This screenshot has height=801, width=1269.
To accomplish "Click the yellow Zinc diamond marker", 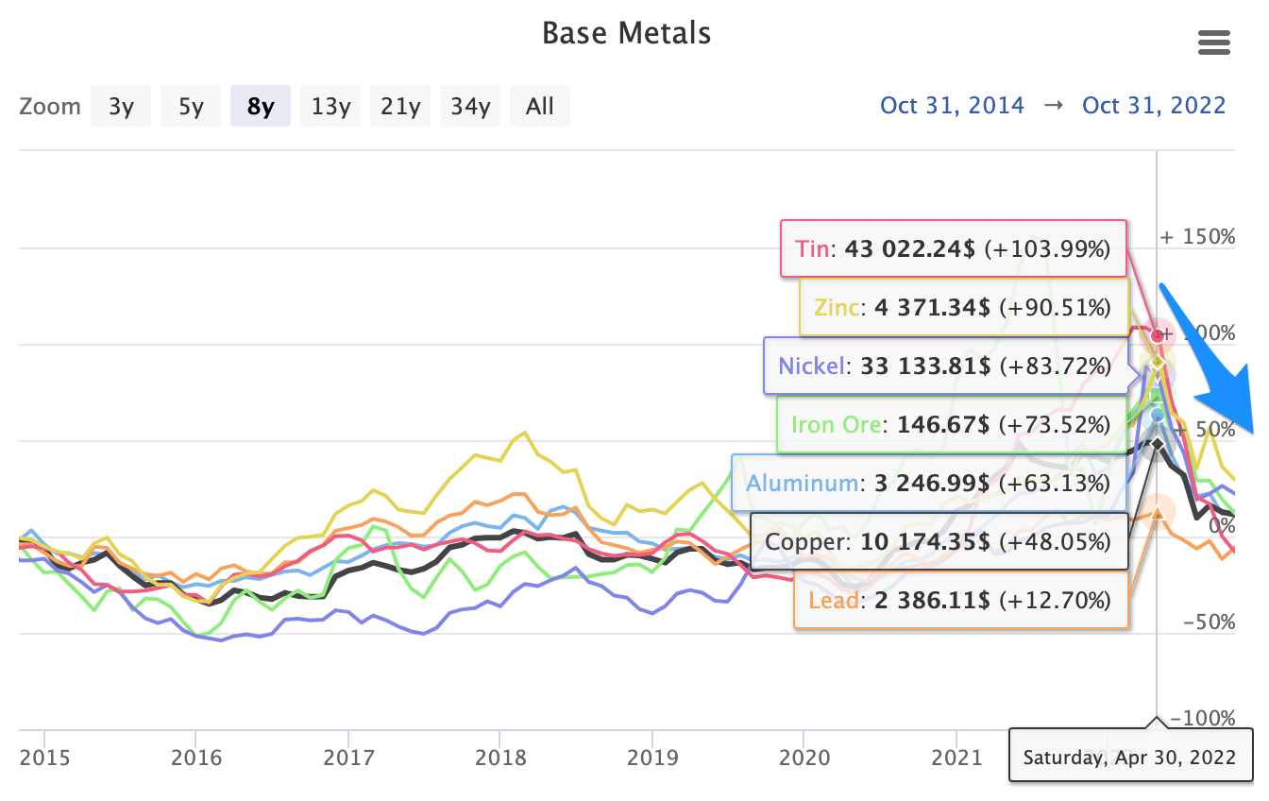I will click(1156, 363).
